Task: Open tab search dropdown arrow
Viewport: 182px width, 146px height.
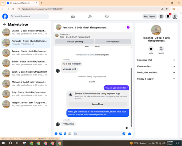Action: (3, 3)
